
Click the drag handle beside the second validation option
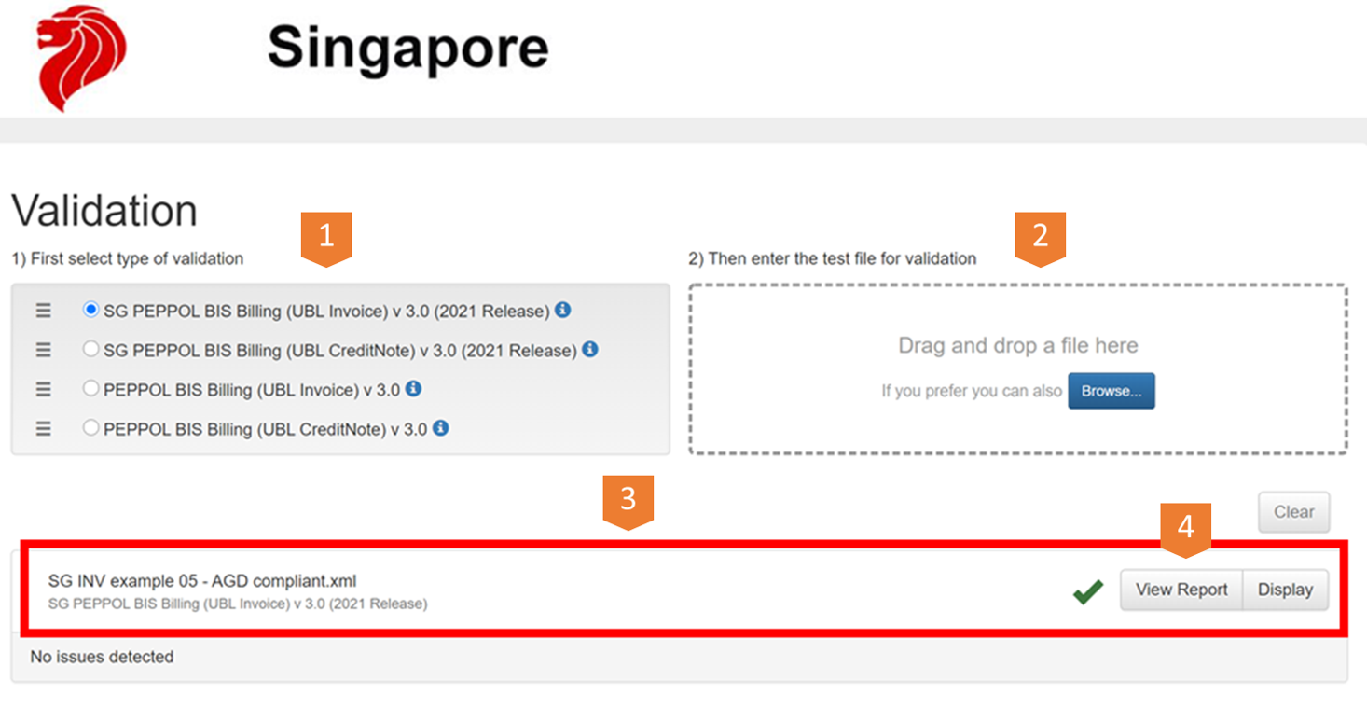click(x=42, y=351)
